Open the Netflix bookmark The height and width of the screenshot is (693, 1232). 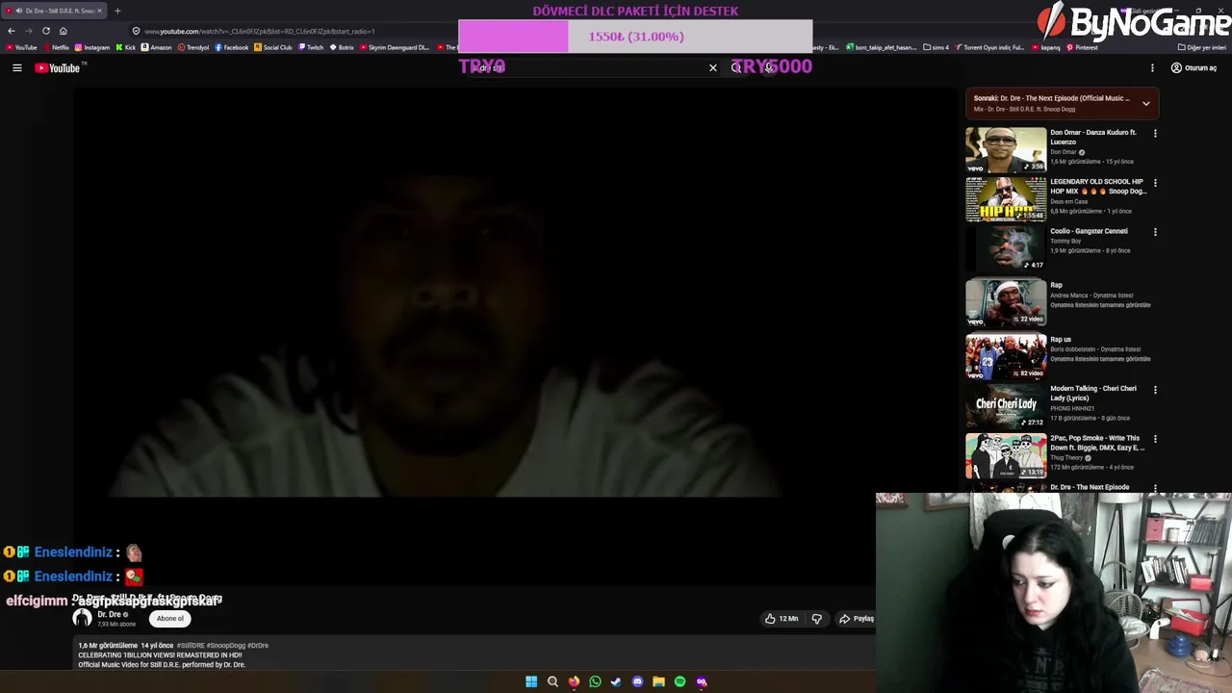tap(56, 47)
